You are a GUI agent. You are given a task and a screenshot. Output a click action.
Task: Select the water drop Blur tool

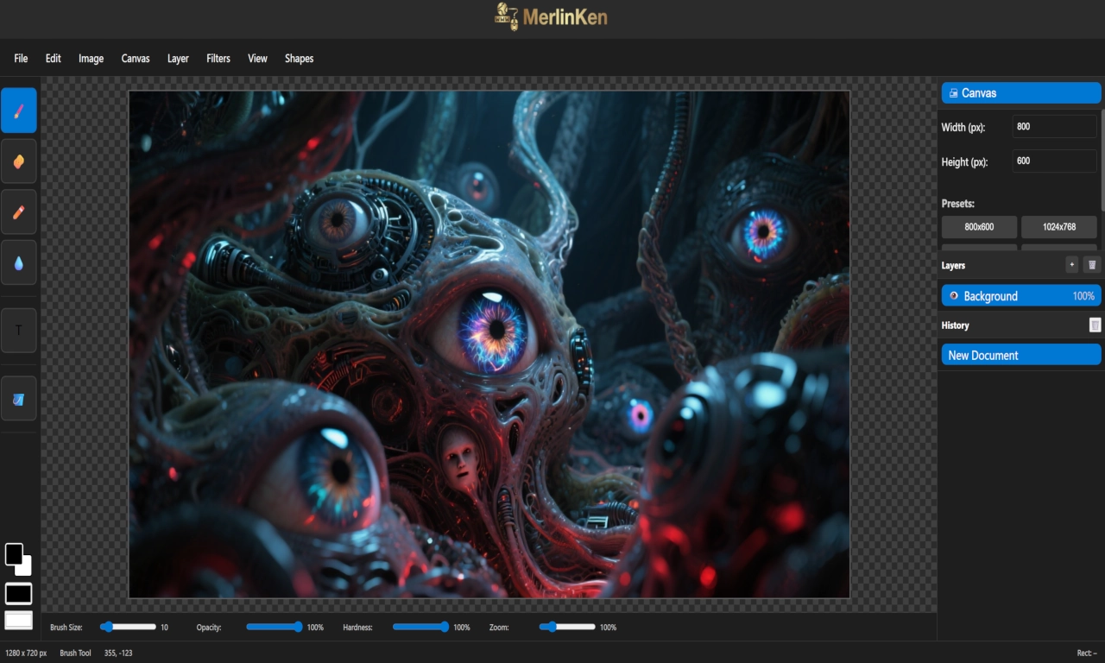point(19,262)
